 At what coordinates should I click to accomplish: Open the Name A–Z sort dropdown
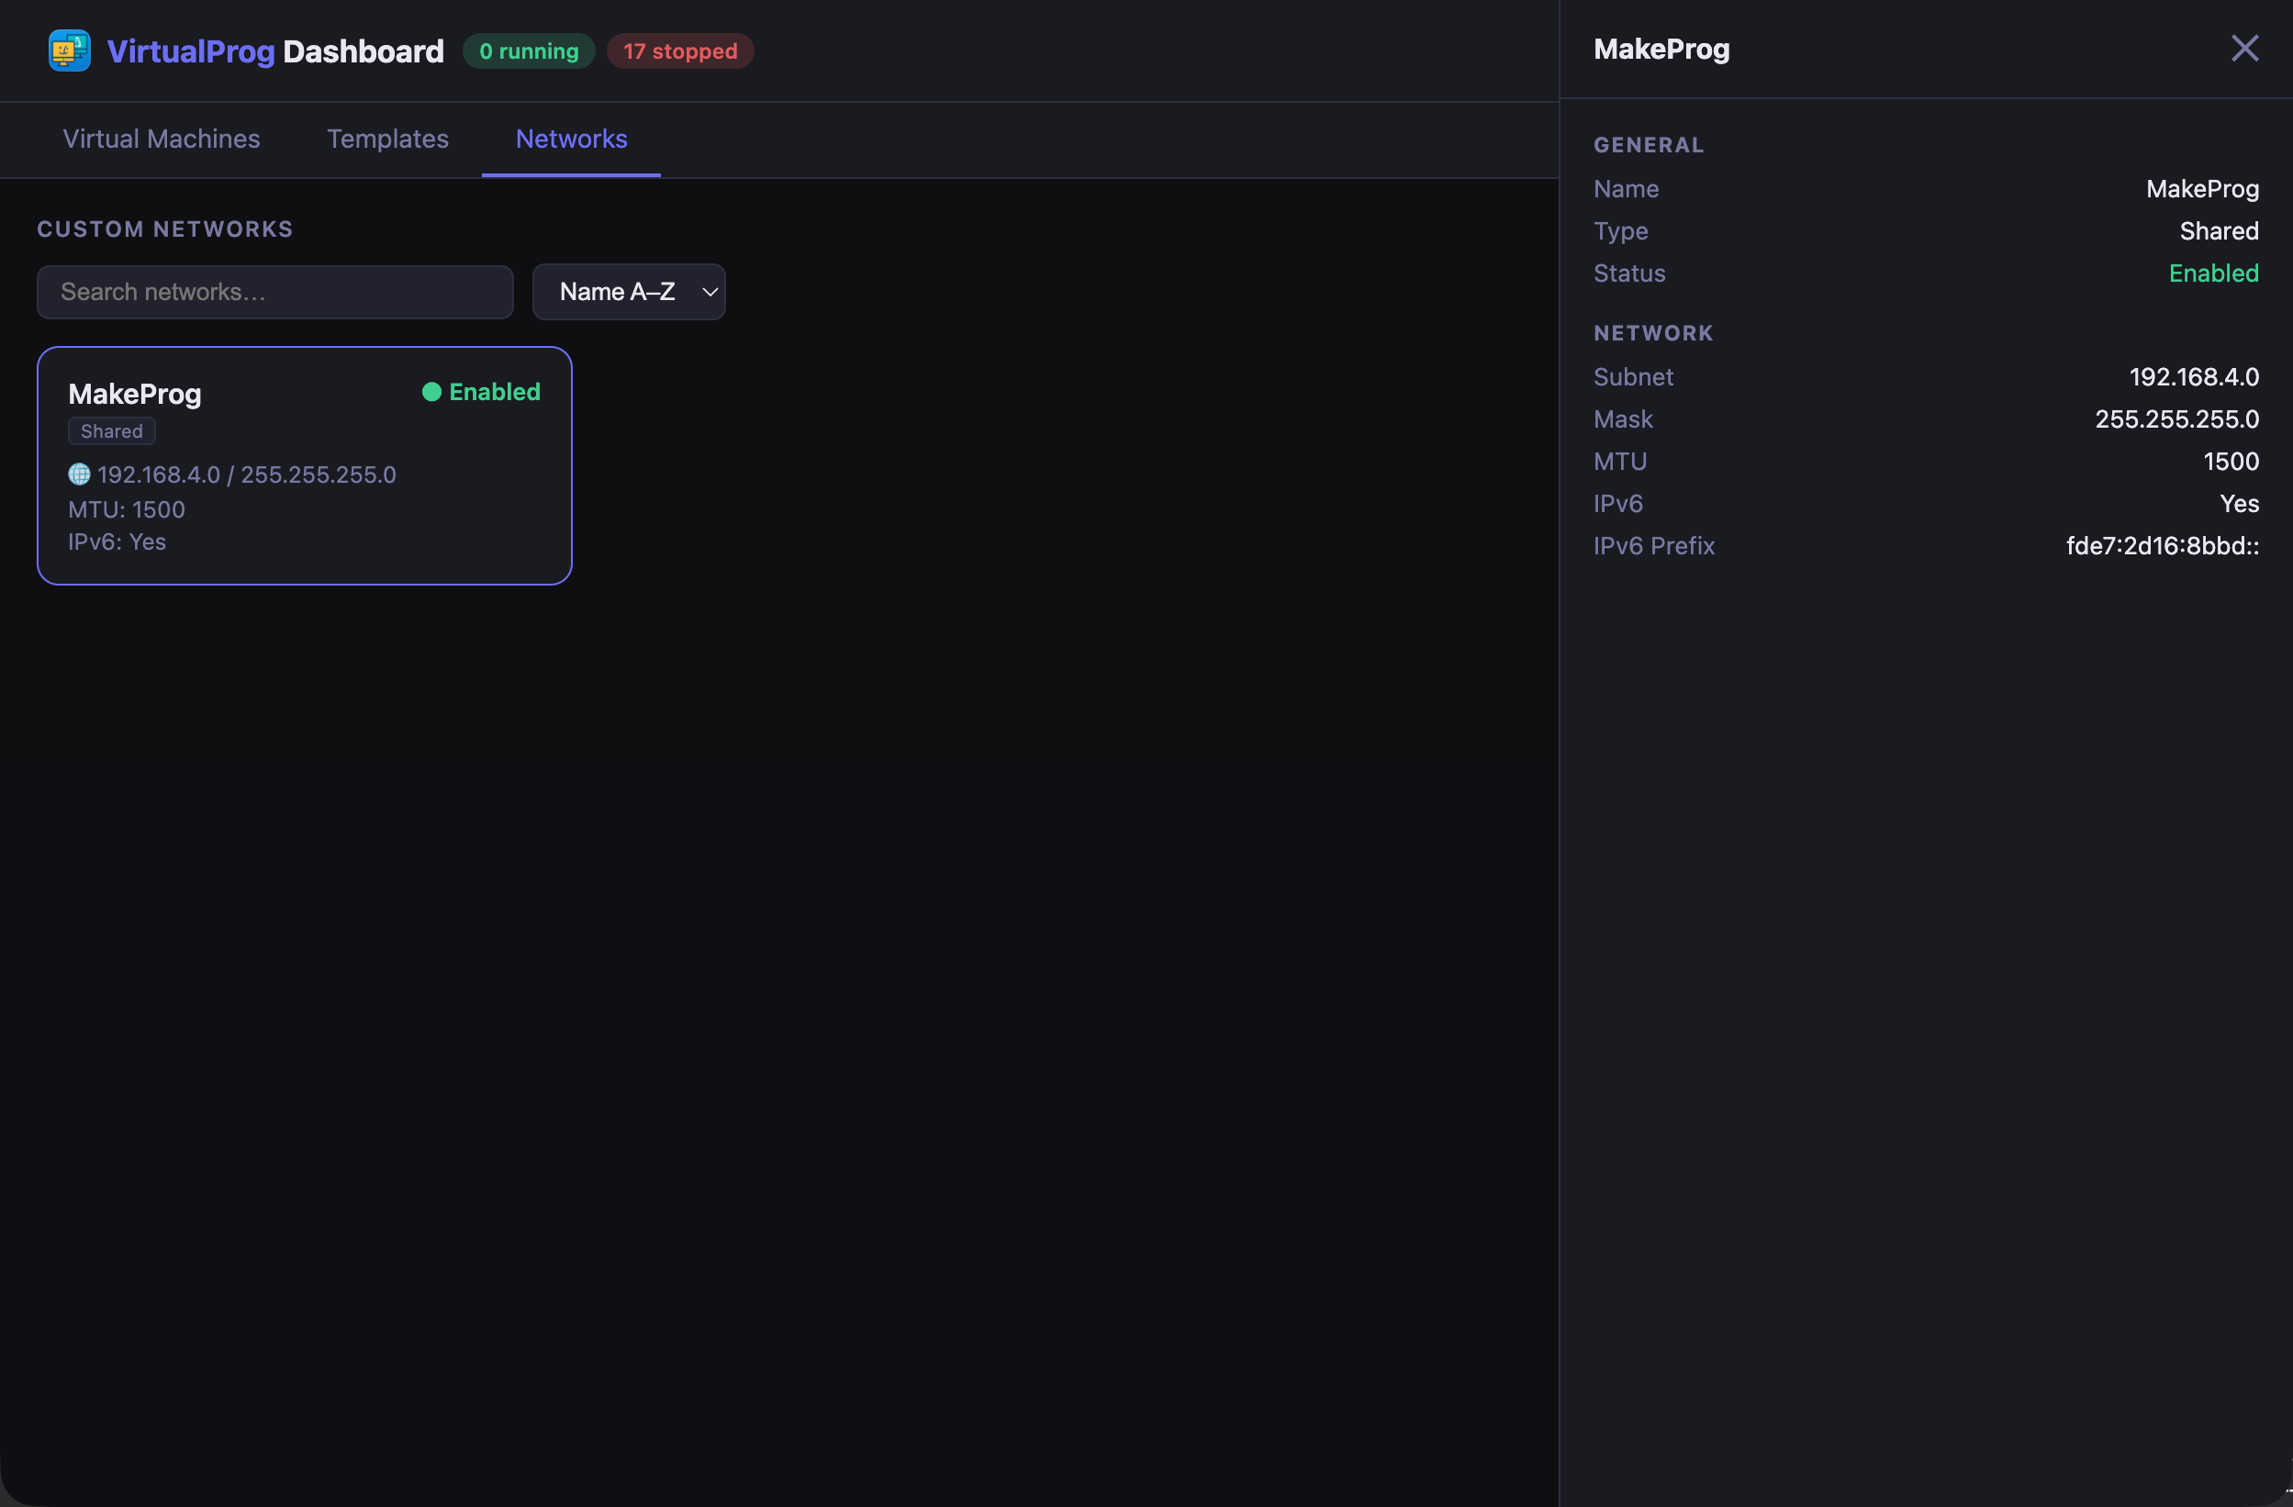(628, 291)
